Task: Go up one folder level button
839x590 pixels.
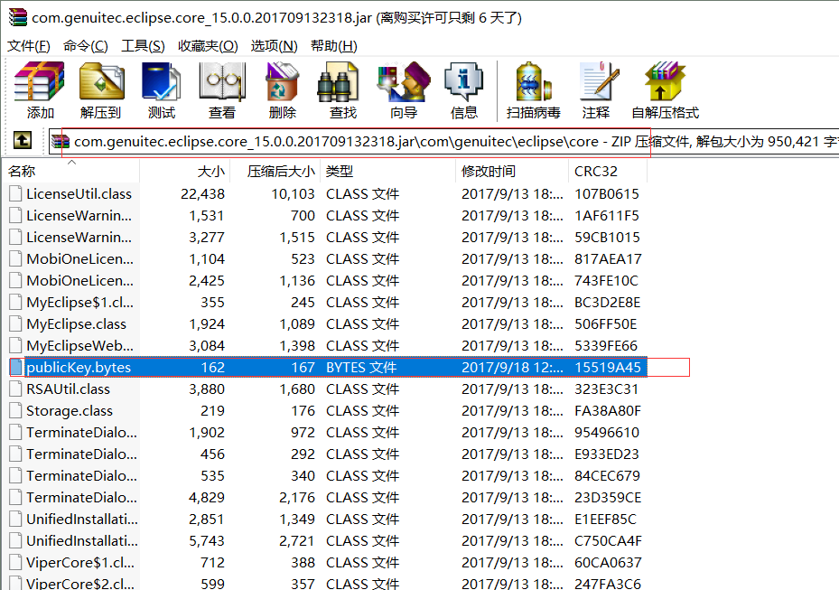Action: (x=23, y=141)
